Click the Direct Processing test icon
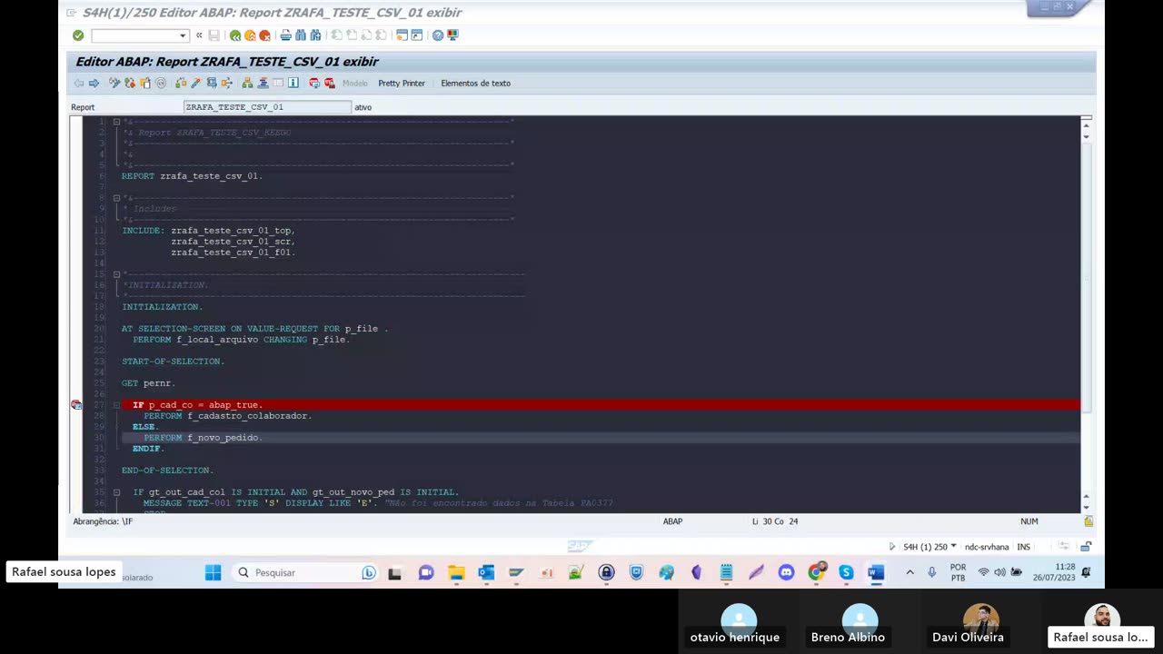 coord(212,84)
